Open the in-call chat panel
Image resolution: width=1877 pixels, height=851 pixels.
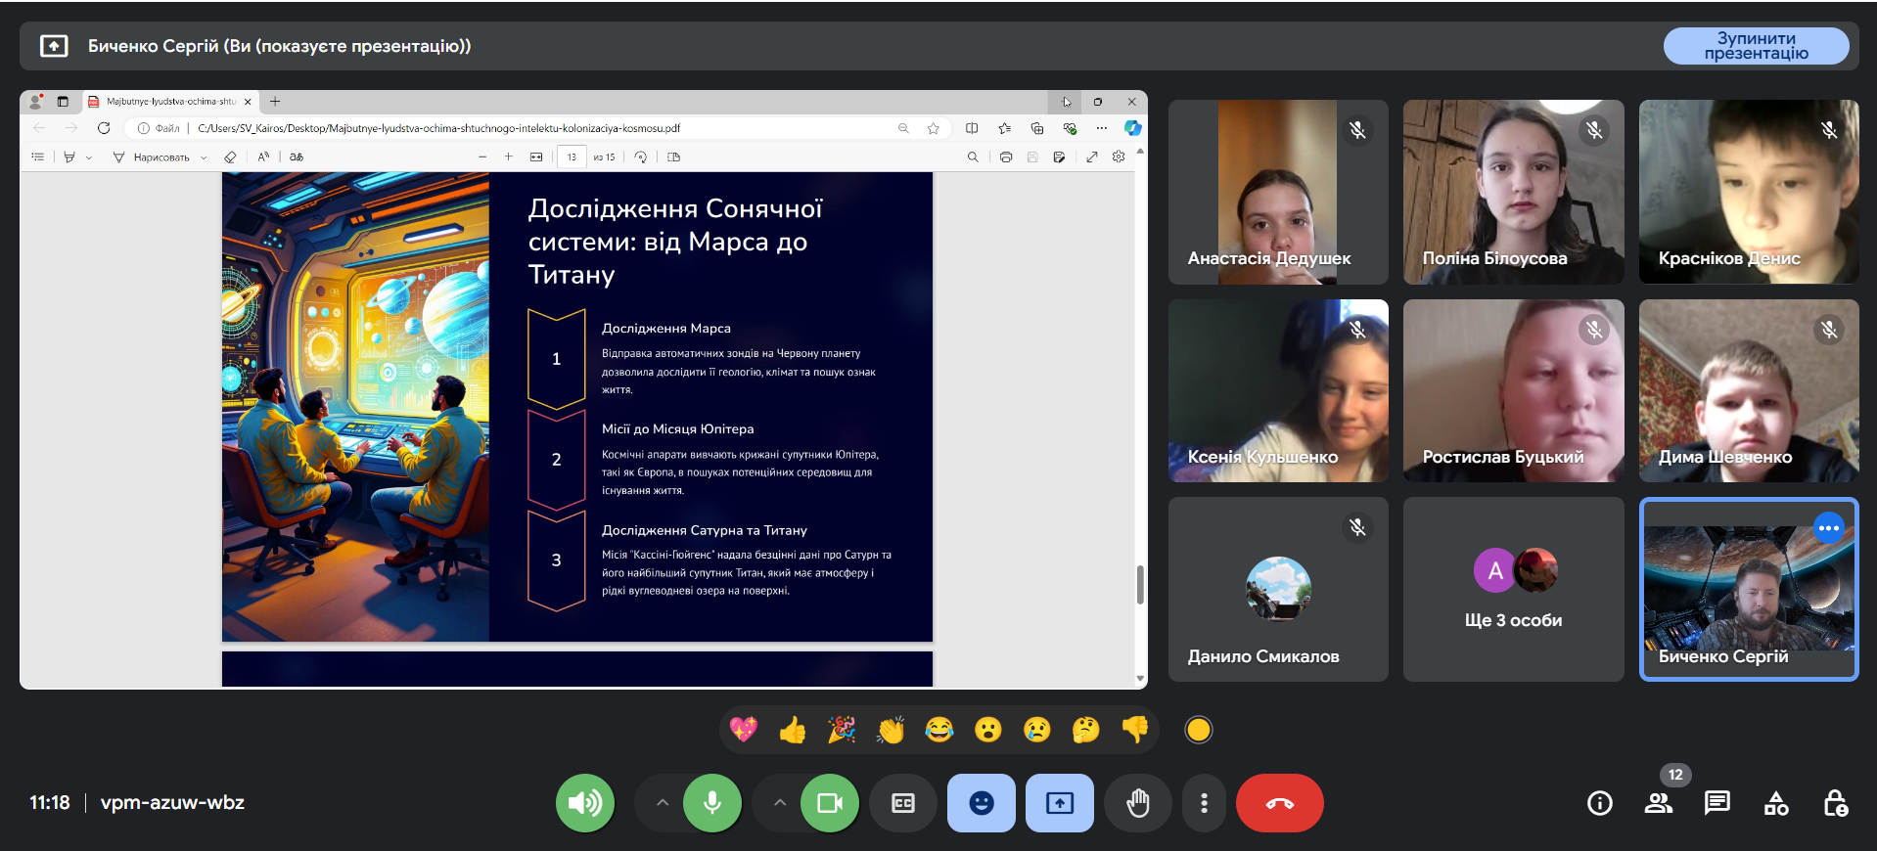[x=1717, y=803]
